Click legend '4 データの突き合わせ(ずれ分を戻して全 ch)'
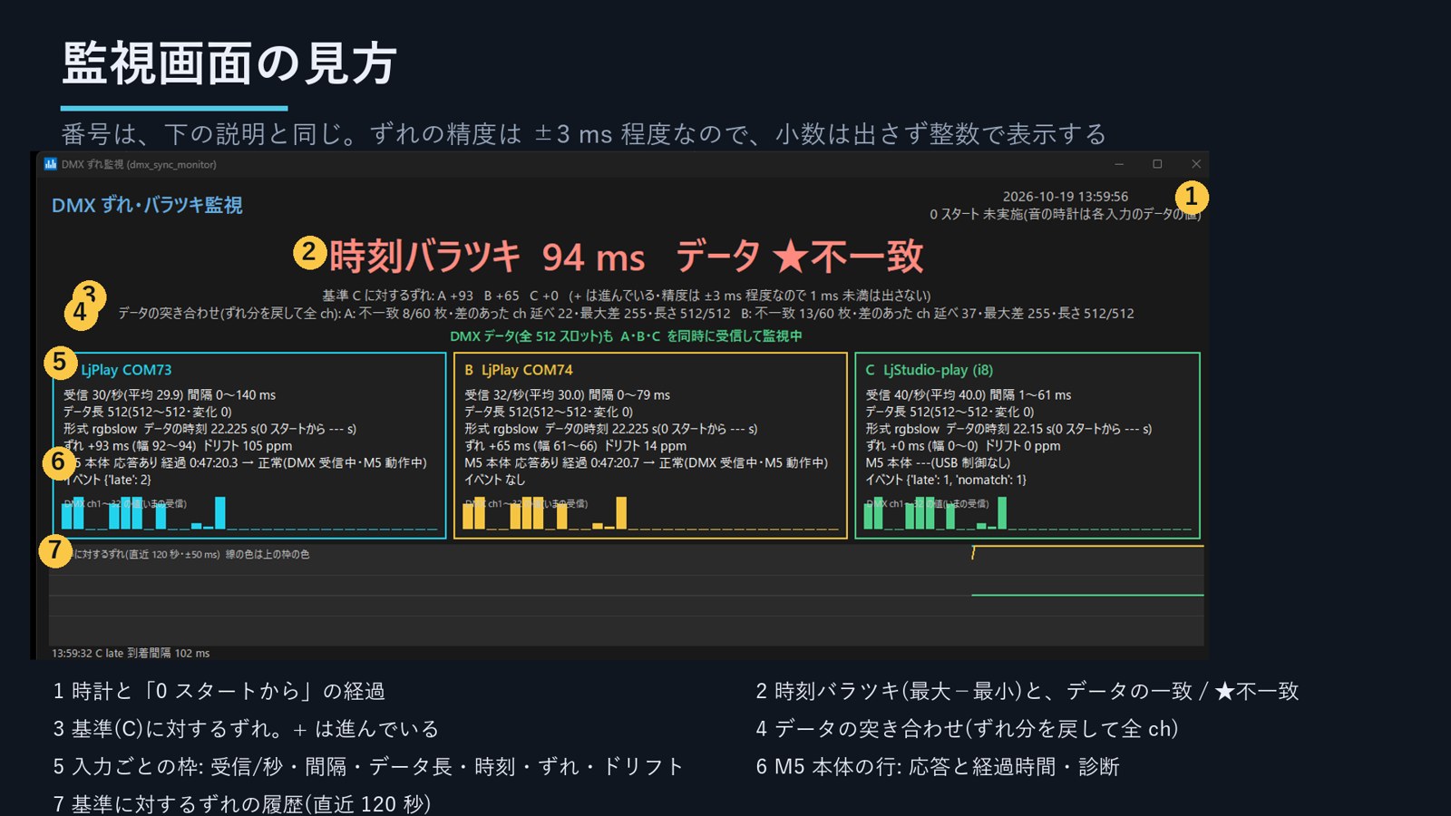The width and height of the screenshot is (1451, 816). [968, 729]
